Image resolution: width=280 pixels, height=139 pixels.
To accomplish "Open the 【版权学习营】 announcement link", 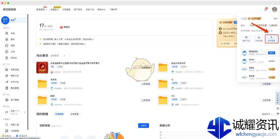I will coord(64,44).
